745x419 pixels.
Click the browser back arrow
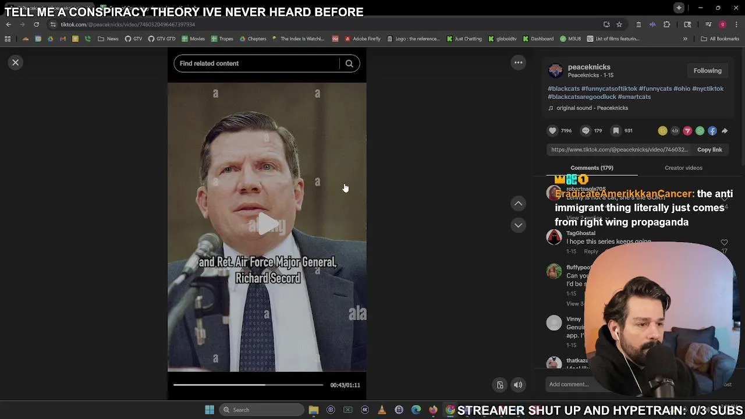point(9,24)
